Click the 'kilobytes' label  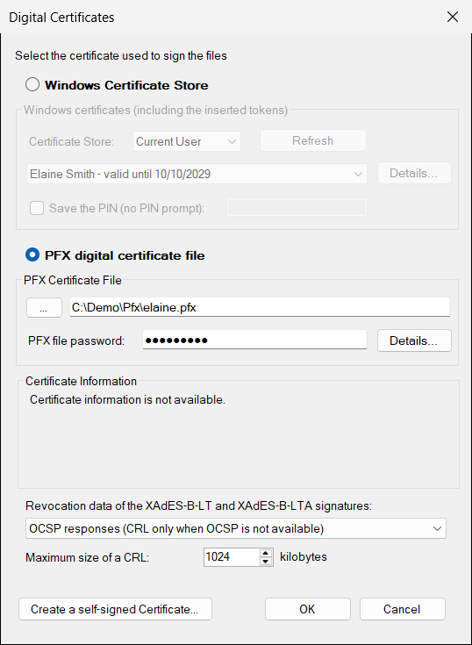tap(304, 556)
